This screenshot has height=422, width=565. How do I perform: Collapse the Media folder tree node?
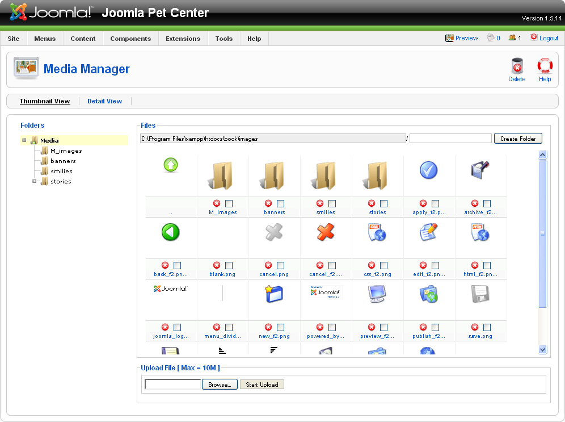pos(24,140)
